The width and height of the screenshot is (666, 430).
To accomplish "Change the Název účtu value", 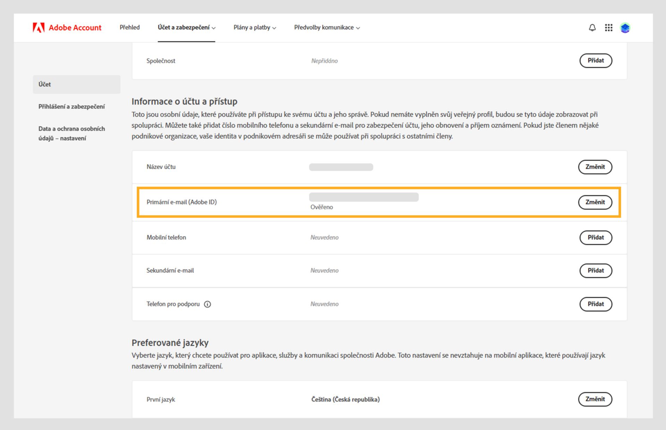I will click(x=595, y=167).
